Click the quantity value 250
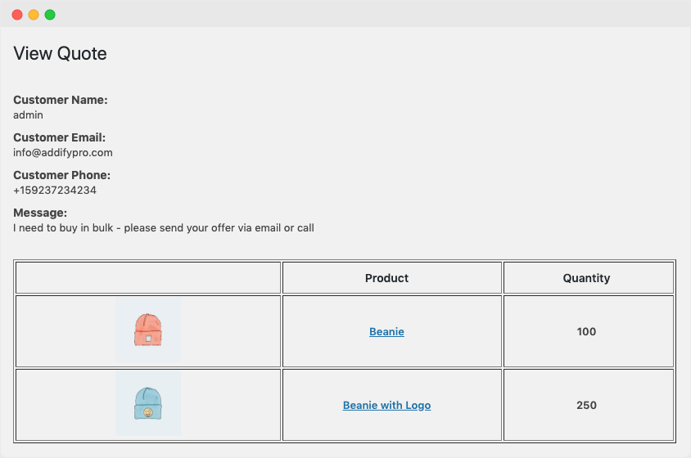691x458 pixels. [x=586, y=405]
